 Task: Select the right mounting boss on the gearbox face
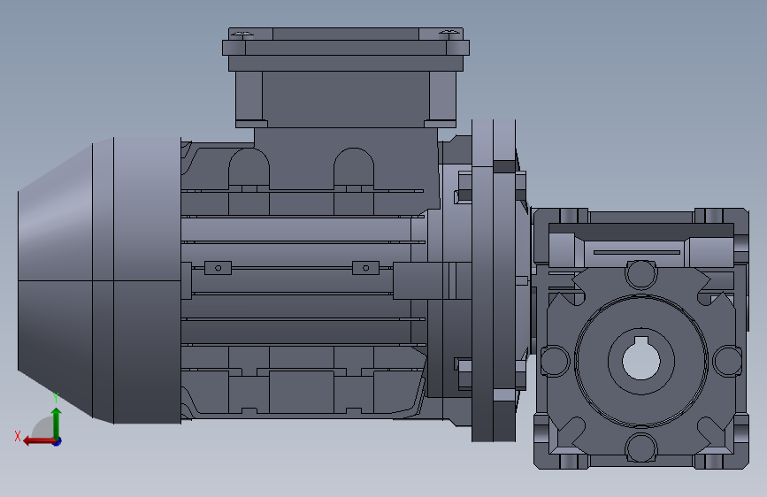point(728,361)
